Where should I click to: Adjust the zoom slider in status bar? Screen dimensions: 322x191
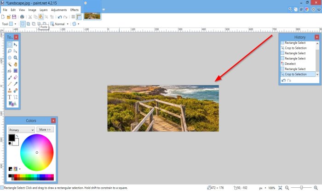pos(301,188)
